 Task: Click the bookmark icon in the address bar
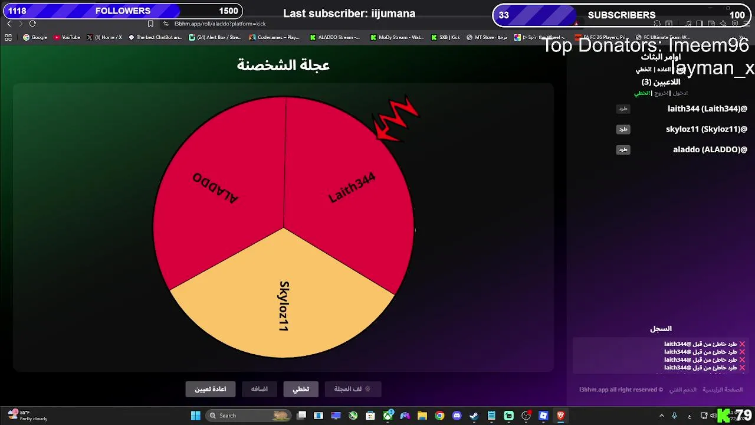click(150, 24)
